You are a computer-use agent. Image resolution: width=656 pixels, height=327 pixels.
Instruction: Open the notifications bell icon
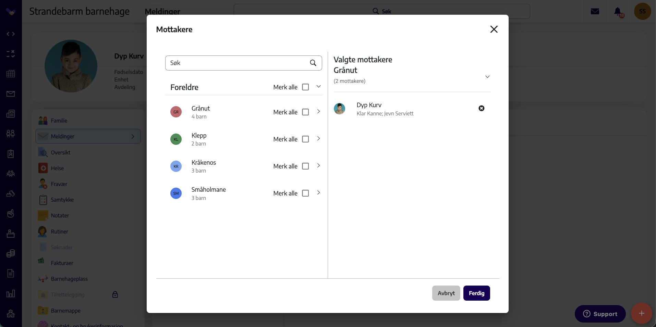point(618,12)
